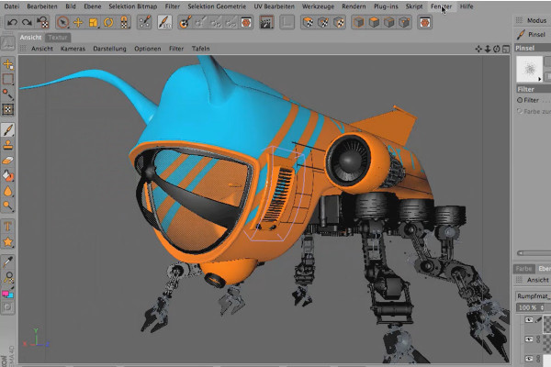Open the brush preset thumbnail dropdown arrow
The image size is (551, 367).
point(540,79)
